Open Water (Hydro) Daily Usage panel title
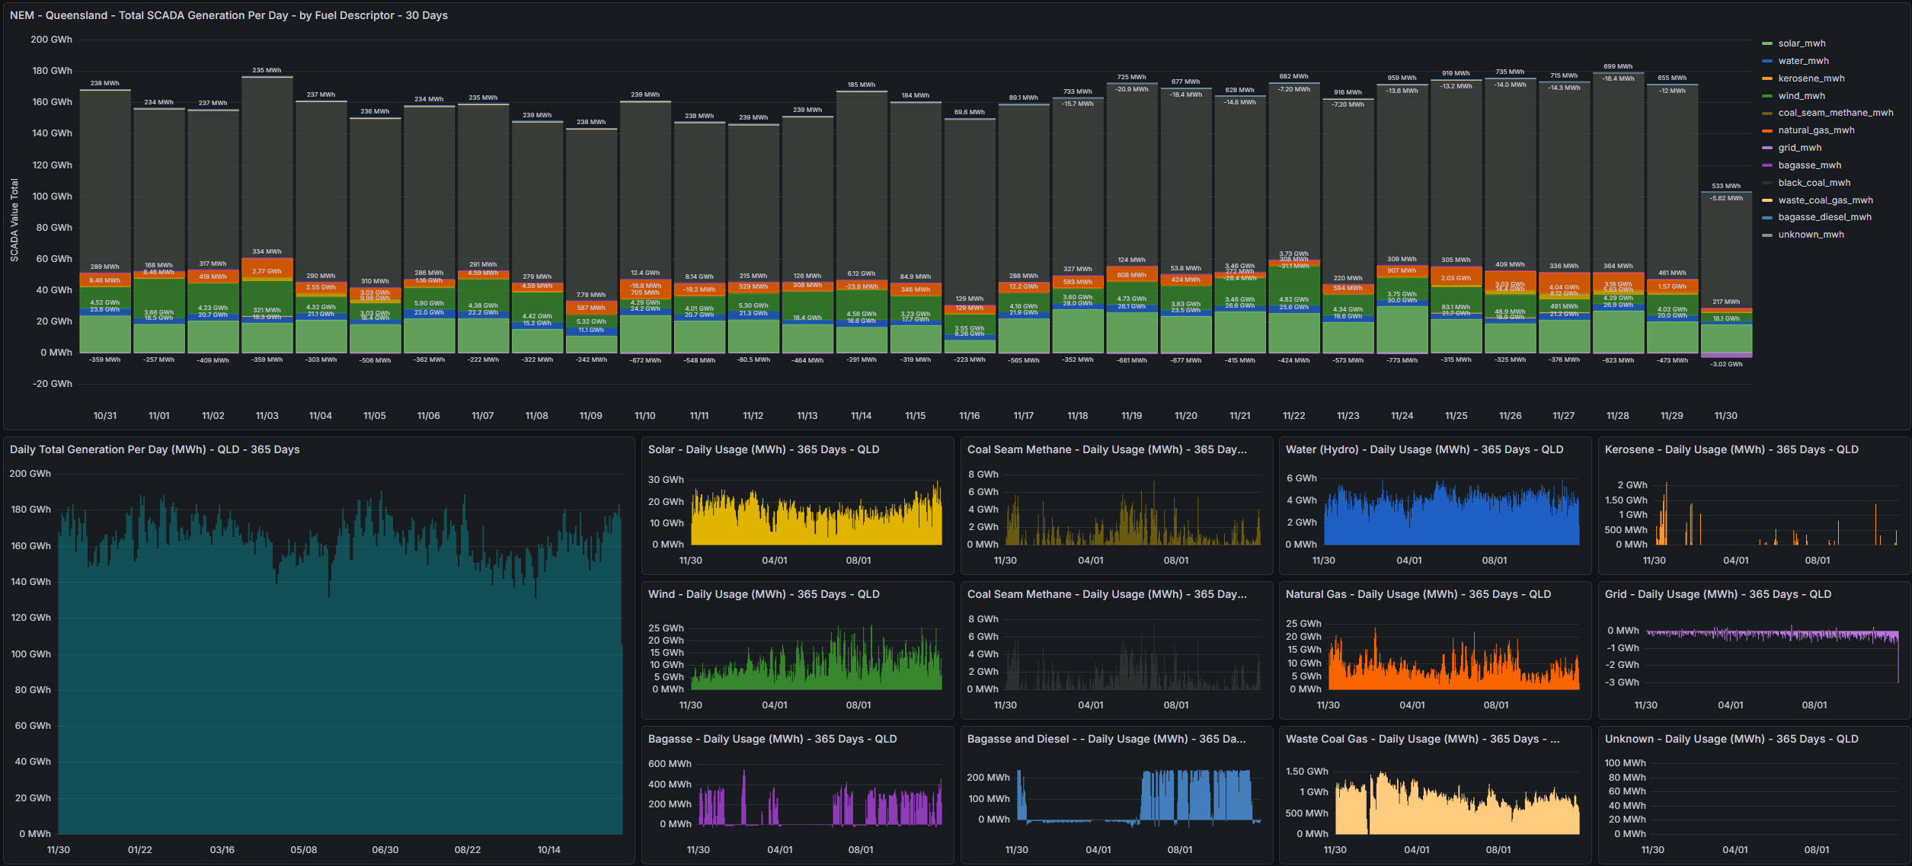 [x=1424, y=449]
